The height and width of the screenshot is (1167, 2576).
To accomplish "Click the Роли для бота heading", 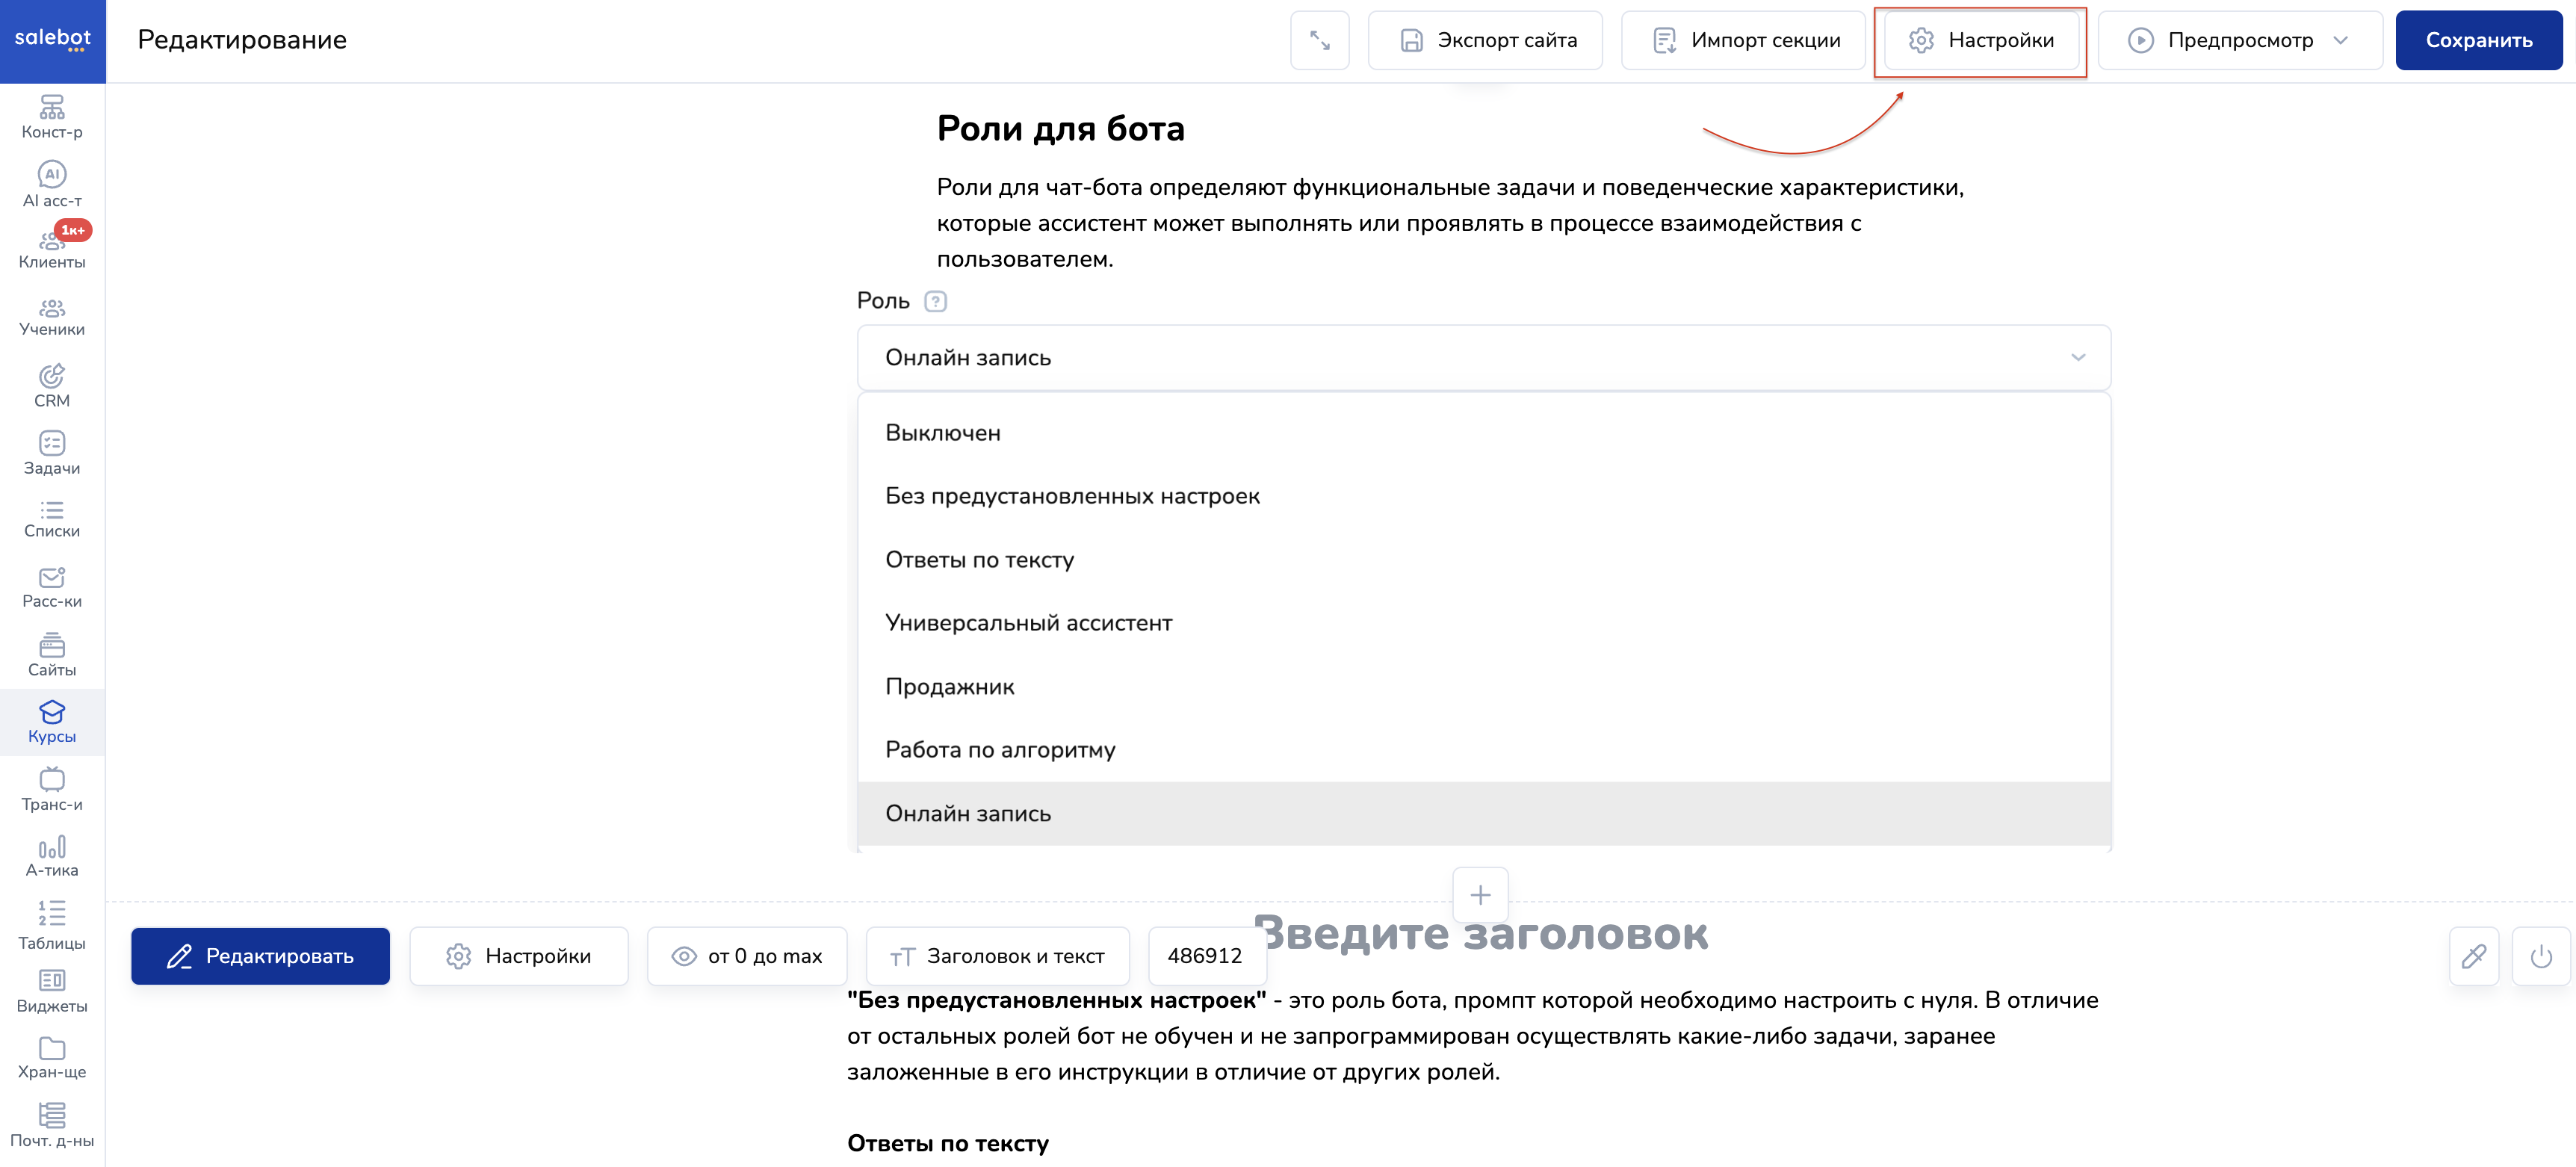I will pyautogui.click(x=1060, y=129).
